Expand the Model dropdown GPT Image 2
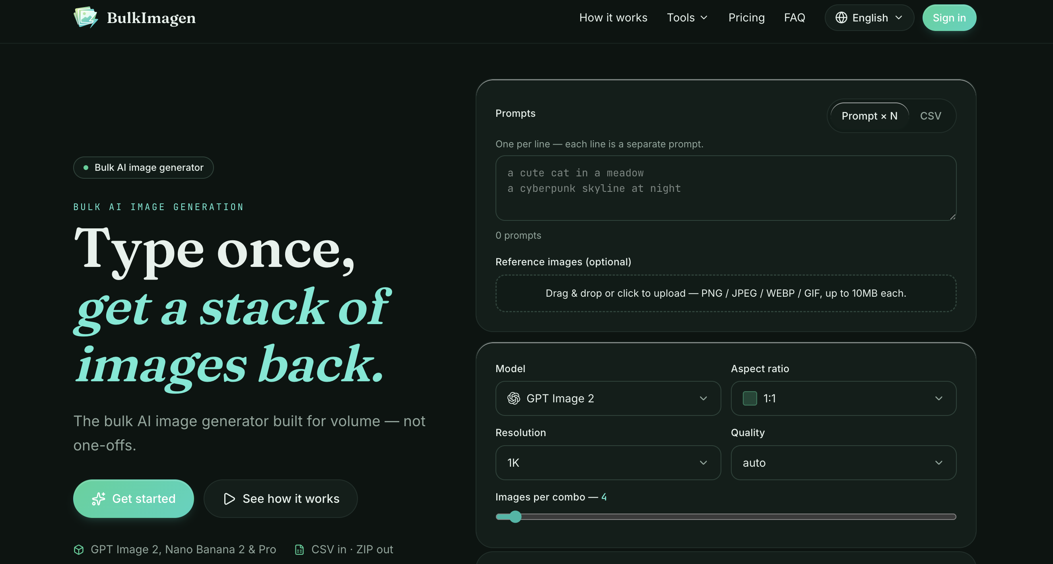Screen dimensions: 1053x564 608,398
